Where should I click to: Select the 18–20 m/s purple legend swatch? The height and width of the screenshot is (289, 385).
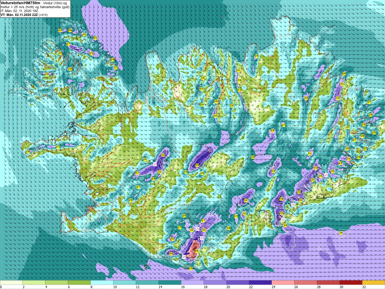click(215, 283)
